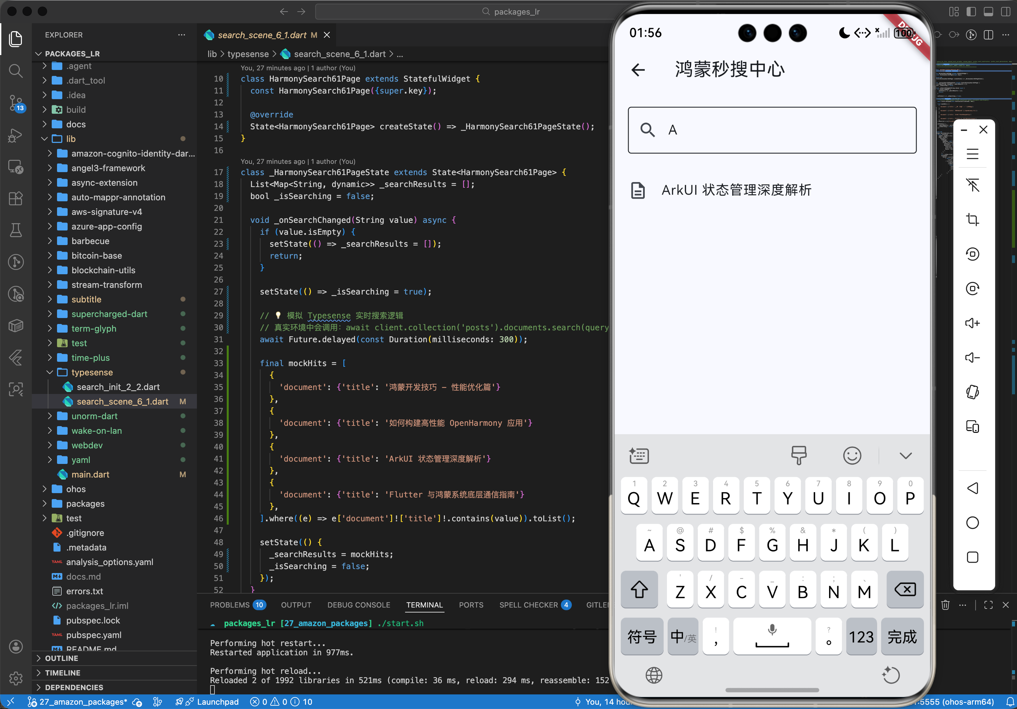Viewport: 1017px width, 709px height.
Task: Switch to the DEBUG CONSOLE tab
Action: 358,605
